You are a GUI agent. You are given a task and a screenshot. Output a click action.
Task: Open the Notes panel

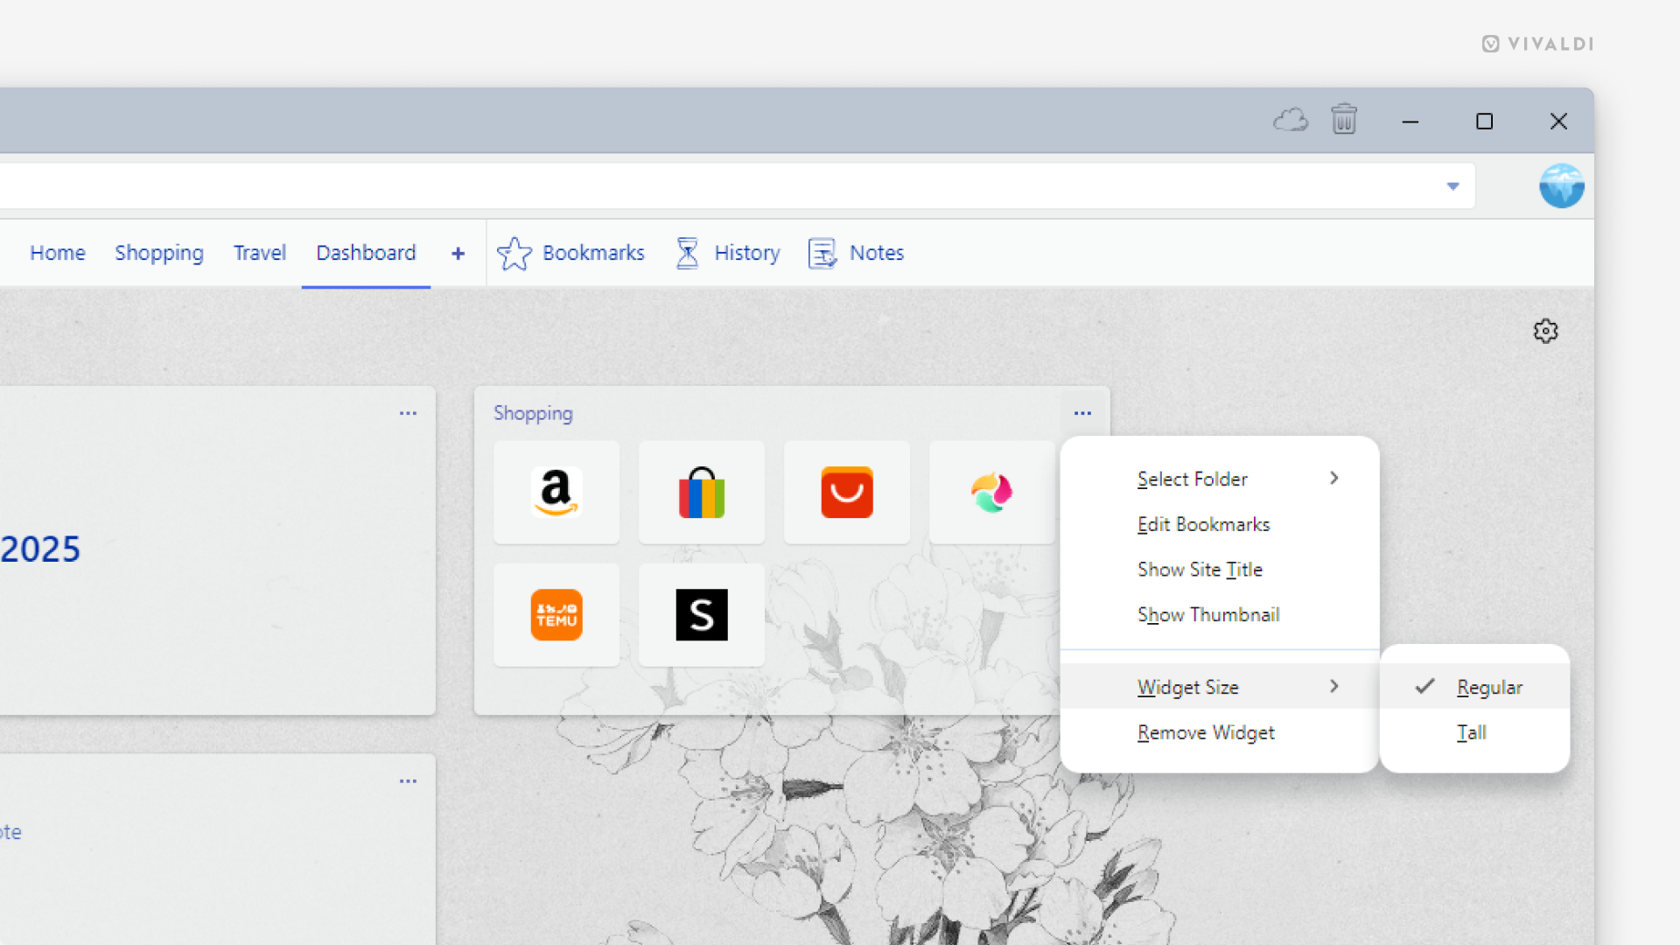pyautogui.click(x=856, y=253)
